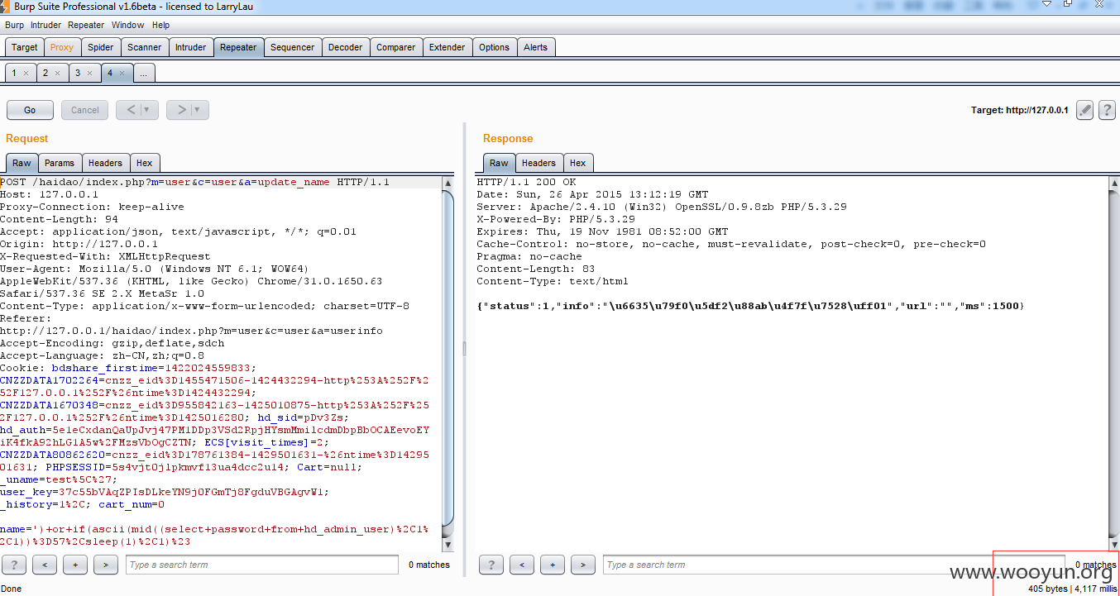The image size is (1120, 596).
Task: Open the Help menu
Action: coord(160,25)
